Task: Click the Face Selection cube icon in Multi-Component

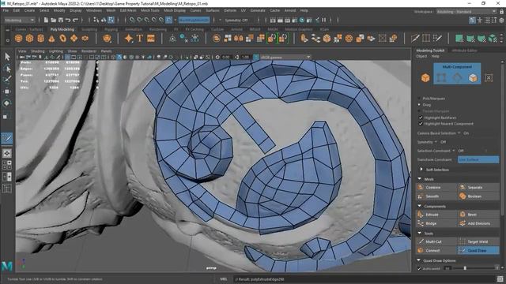Action: (x=473, y=77)
